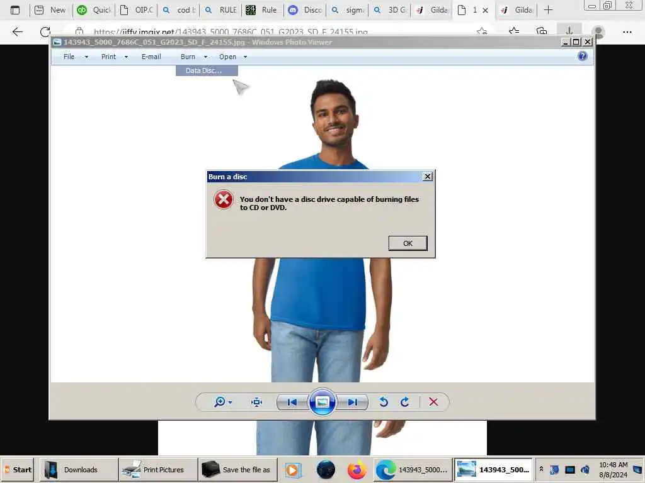Click the browser address bar URL
645x483 pixels.
point(231,31)
